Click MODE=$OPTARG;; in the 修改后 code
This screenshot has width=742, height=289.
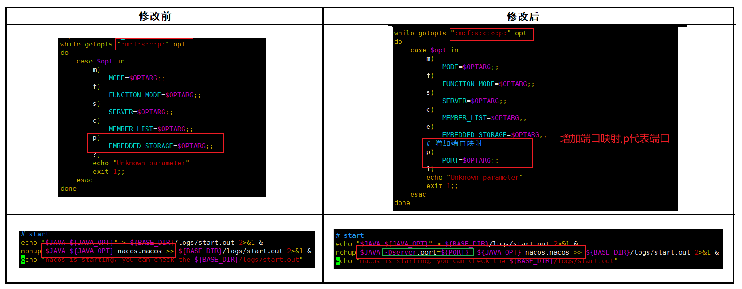click(470, 67)
